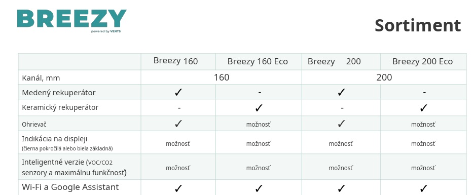This screenshot has height=195, width=475.
Task: Click checkmark for Breezy 160 Medený rekuperátor
Action: click(x=178, y=92)
